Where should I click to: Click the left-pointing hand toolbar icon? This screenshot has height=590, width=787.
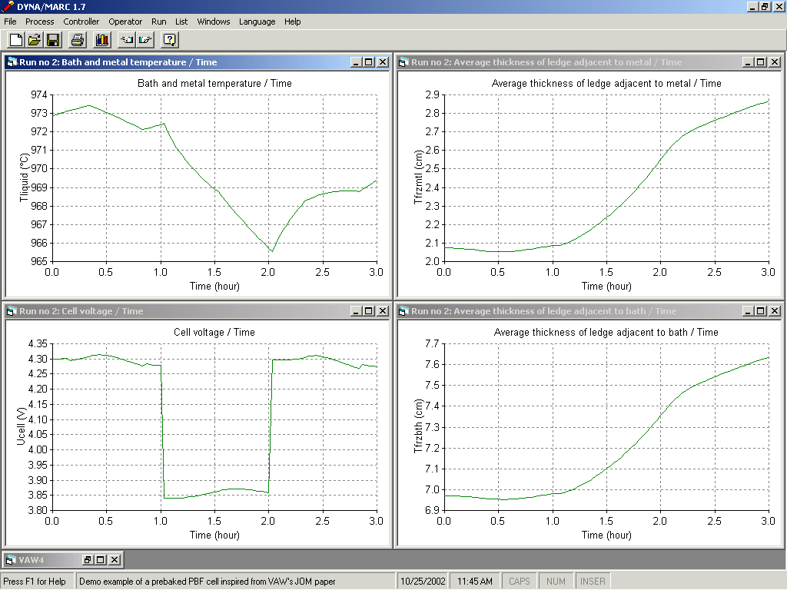(x=127, y=39)
